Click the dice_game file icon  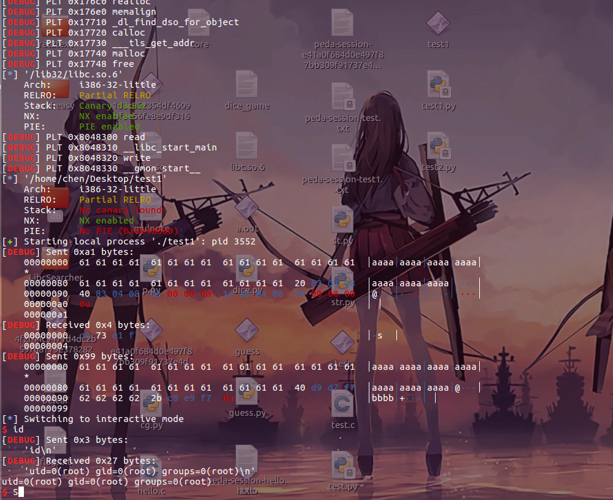click(x=247, y=84)
